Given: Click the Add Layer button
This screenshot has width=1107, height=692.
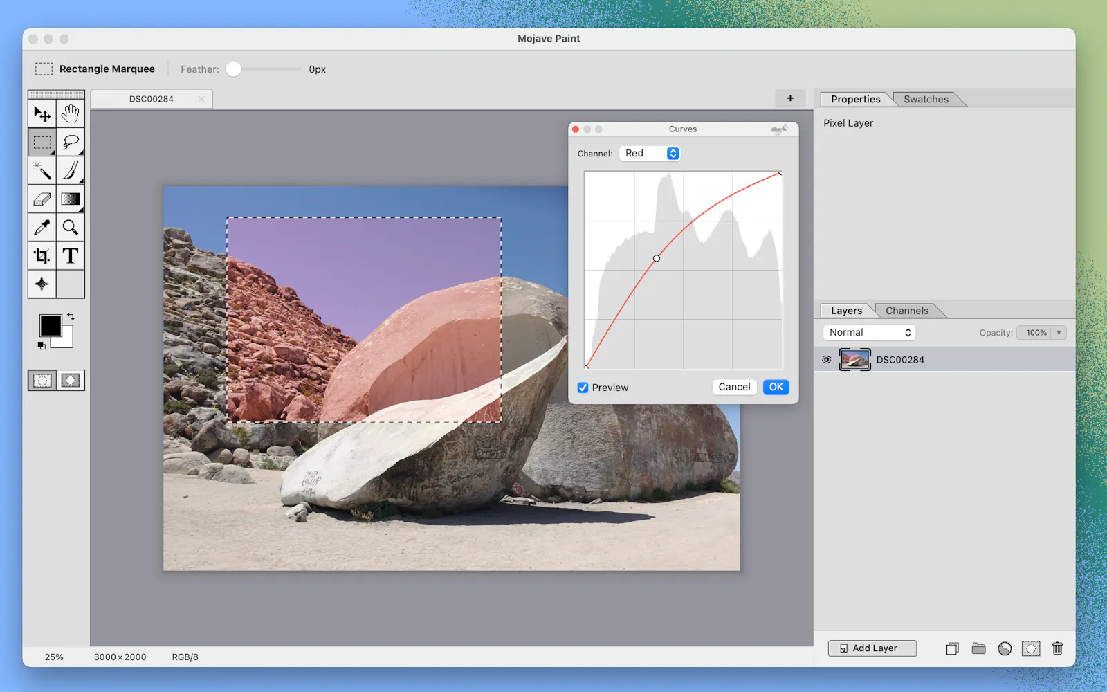Looking at the screenshot, I should tap(872, 648).
